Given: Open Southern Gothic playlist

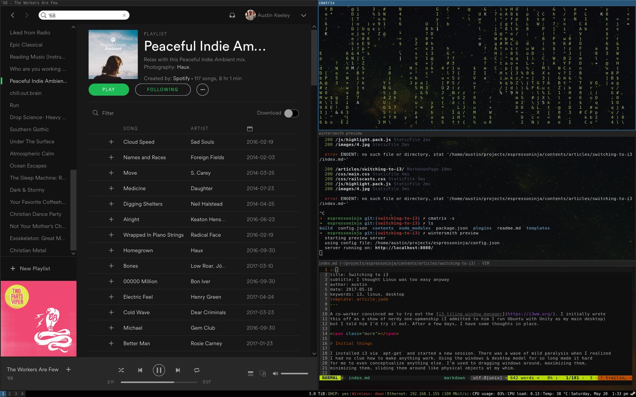Looking at the screenshot, I should (x=29, y=129).
